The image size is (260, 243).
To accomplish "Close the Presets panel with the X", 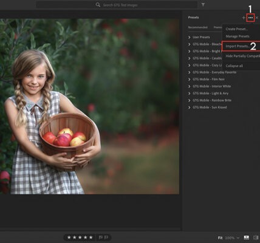I will click(x=257, y=18).
